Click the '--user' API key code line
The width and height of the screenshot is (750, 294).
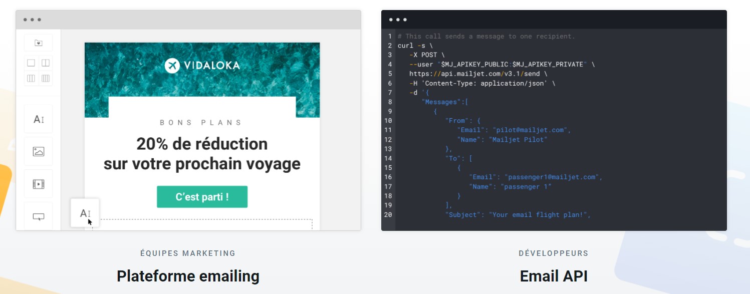pos(503,65)
